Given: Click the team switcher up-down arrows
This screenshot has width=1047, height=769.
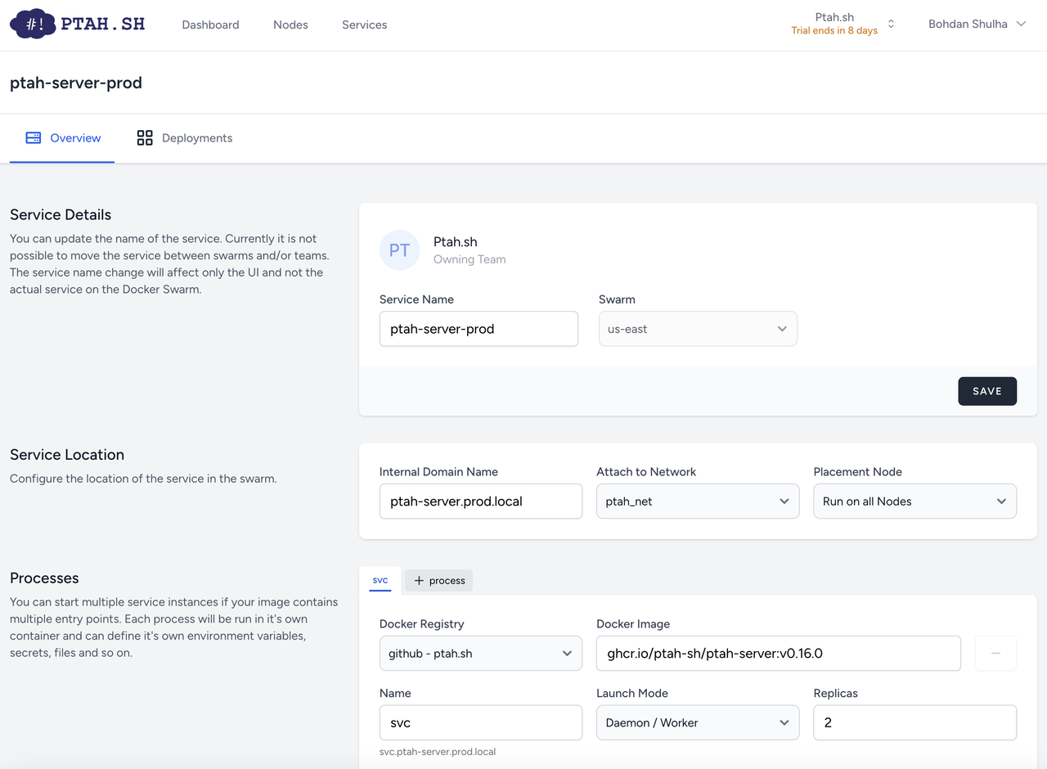Looking at the screenshot, I should 891,25.
